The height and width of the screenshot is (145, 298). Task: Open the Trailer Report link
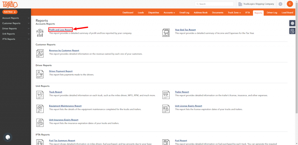[x=182, y=92]
